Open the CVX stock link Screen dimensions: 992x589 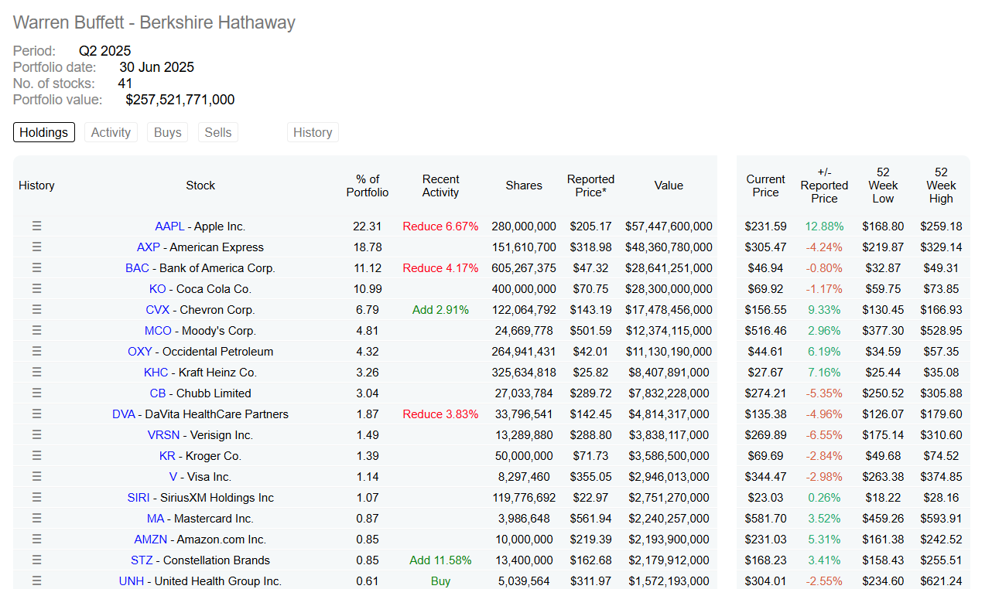point(157,310)
